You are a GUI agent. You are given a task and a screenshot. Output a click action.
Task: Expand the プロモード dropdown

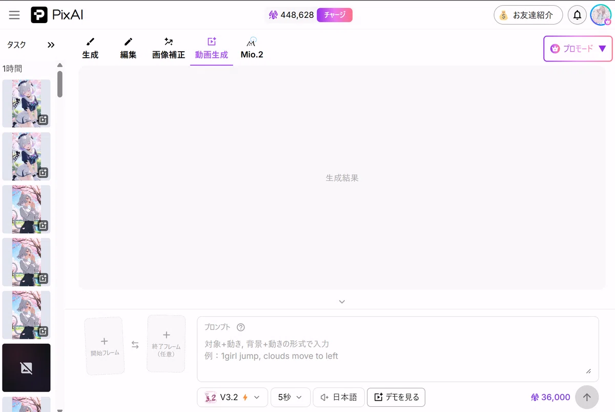click(578, 49)
